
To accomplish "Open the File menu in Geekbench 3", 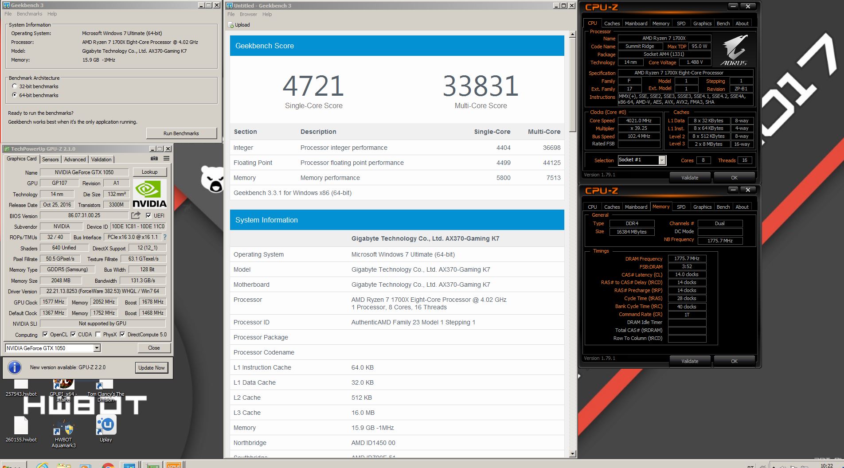I will 8,14.
